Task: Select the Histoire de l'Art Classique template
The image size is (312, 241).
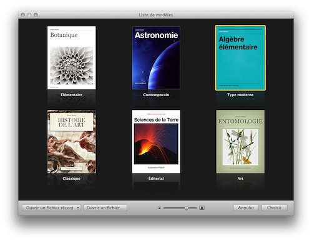Action: pyautogui.click(x=72, y=142)
